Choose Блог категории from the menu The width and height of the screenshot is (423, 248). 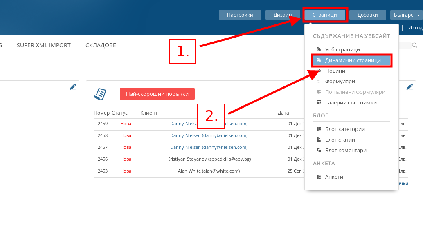344,129
